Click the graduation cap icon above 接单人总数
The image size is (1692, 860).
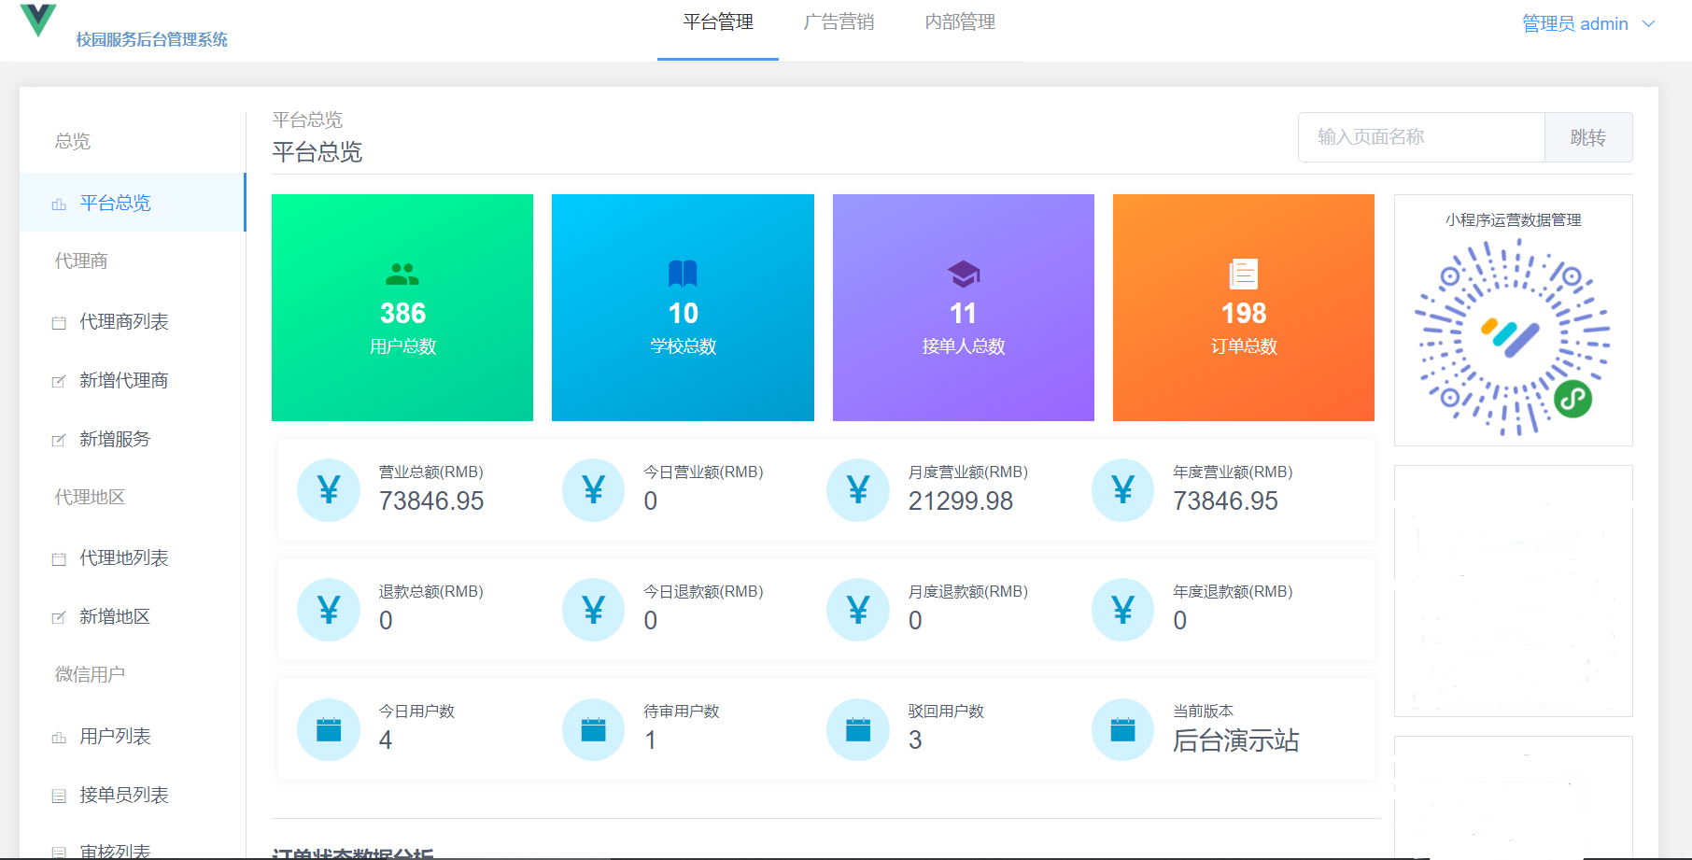pos(963,275)
